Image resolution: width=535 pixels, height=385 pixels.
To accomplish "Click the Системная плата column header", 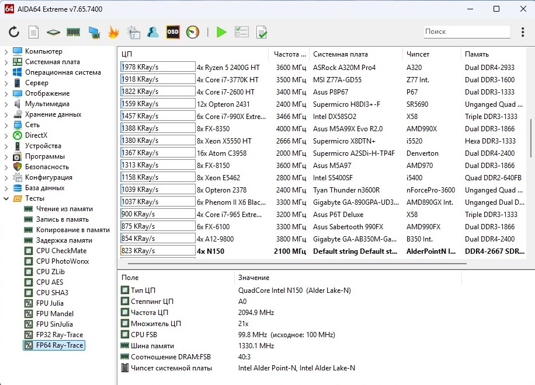I will pyautogui.click(x=340, y=54).
